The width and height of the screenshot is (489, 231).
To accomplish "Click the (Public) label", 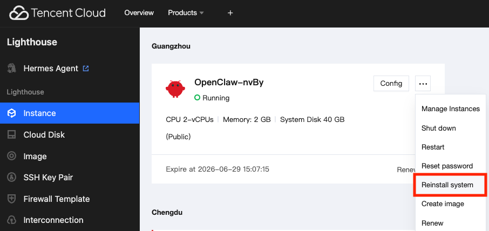I will click(178, 137).
